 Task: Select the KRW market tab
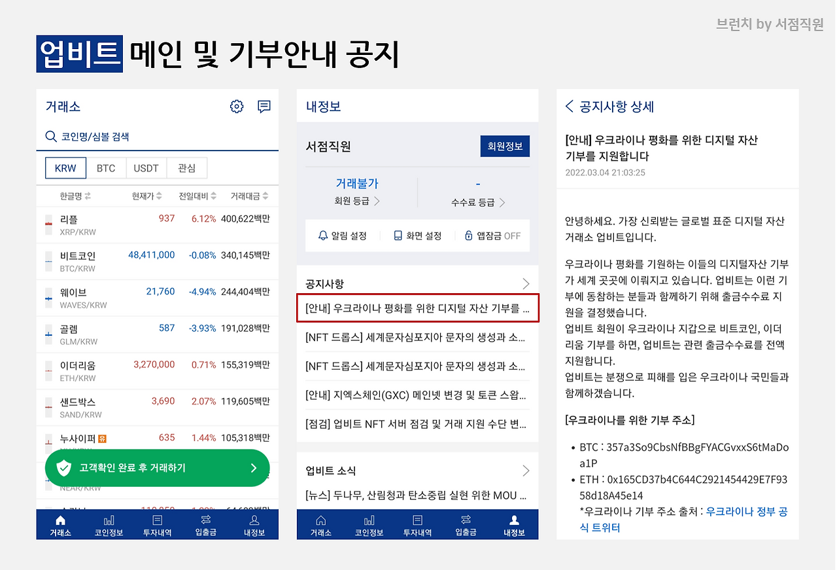pyautogui.click(x=65, y=168)
